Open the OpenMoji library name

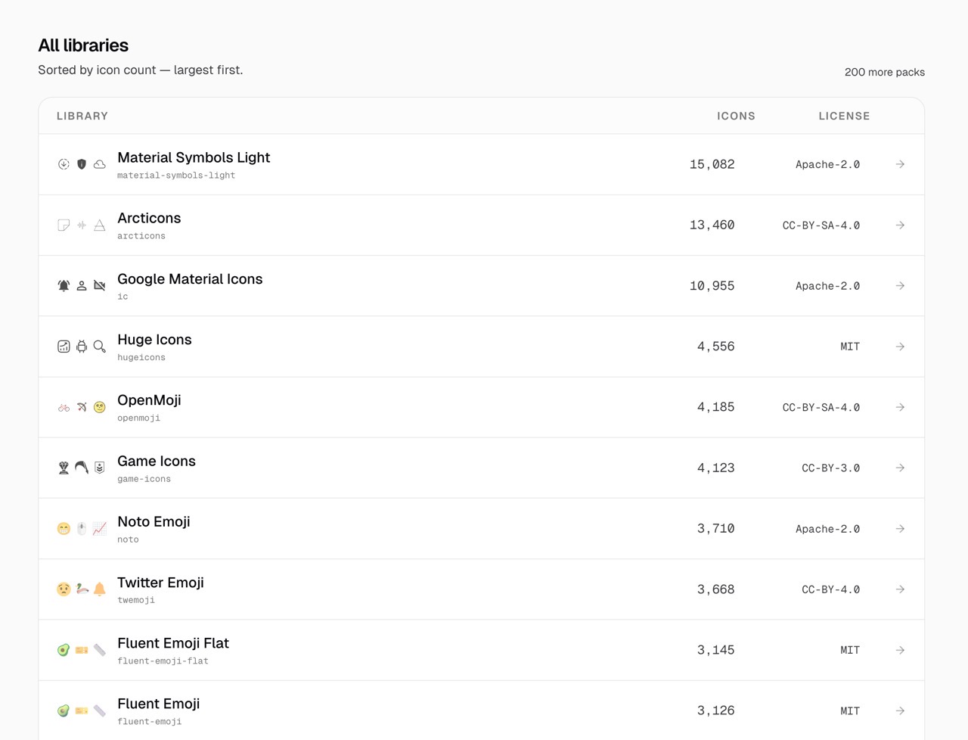click(x=149, y=400)
